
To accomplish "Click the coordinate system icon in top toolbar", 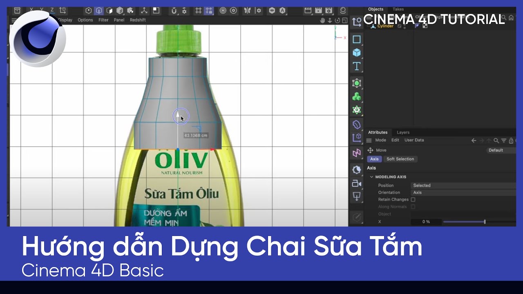I will pyautogui.click(x=63, y=11).
